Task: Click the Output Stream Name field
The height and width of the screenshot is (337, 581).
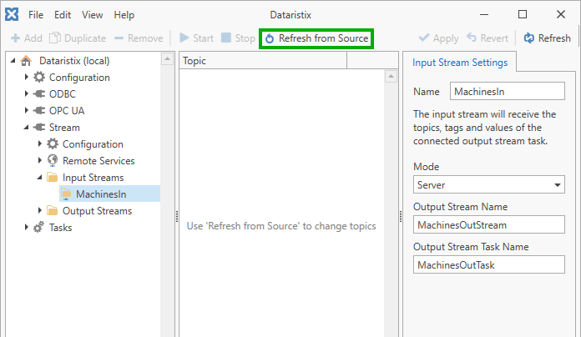Action: tap(488, 224)
